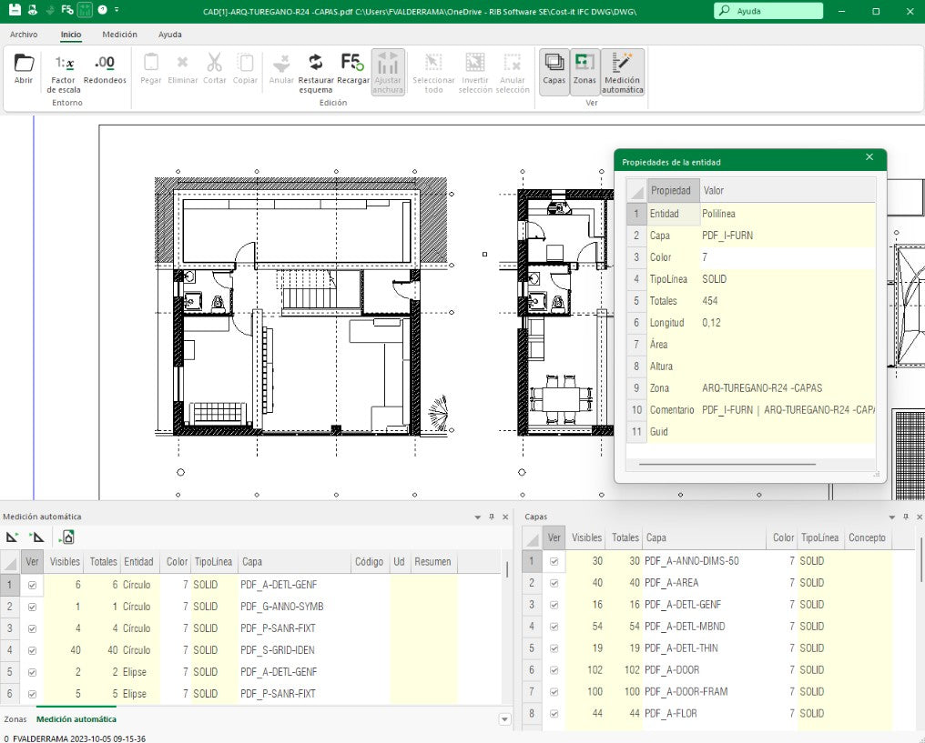Sort Capas panel by Visibles column

click(x=586, y=537)
